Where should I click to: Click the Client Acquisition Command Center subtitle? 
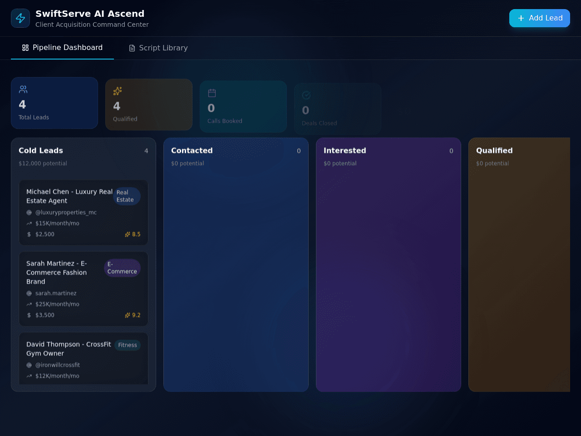[92, 25]
